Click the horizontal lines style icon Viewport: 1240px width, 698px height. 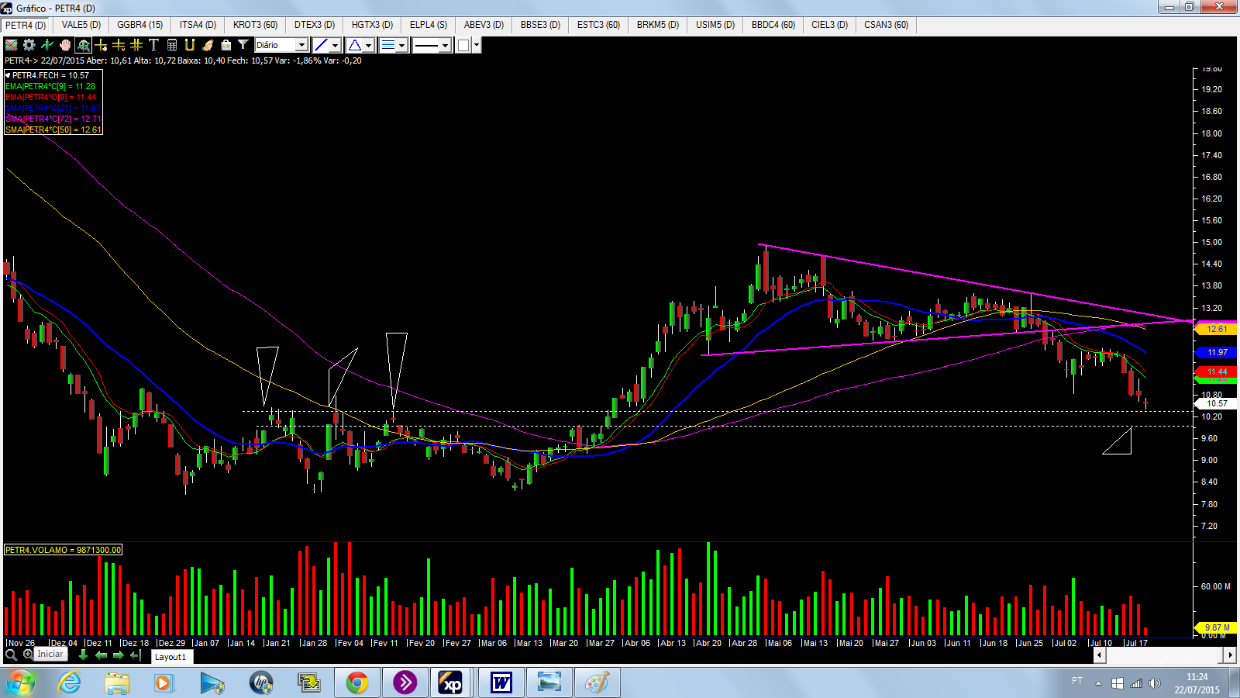[x=388, y=45]
